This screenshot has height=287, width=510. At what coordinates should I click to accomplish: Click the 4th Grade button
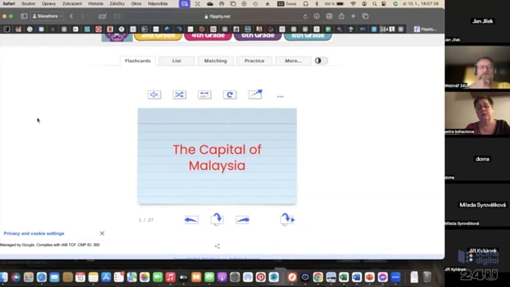pos(208,36)
